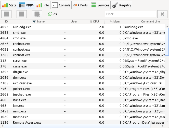Click the first gray square toolbar button
This screenshot has width=169, height=128.
6,14
